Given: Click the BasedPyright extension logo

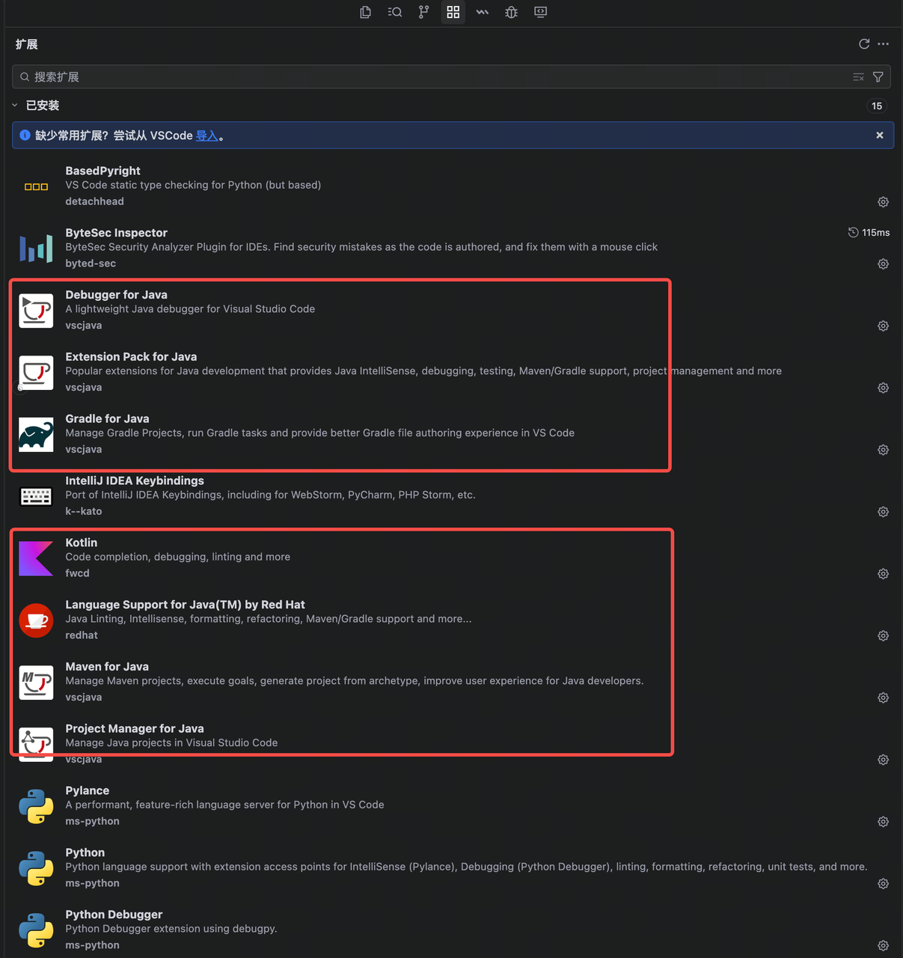Looking at the screenshot, I should 36,186.
